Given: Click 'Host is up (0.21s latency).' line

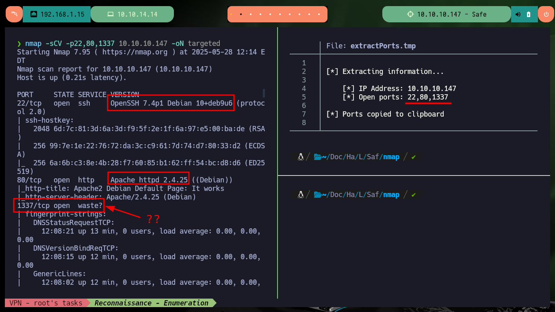Looking at the screenshot, I should (x=72, y=78).
